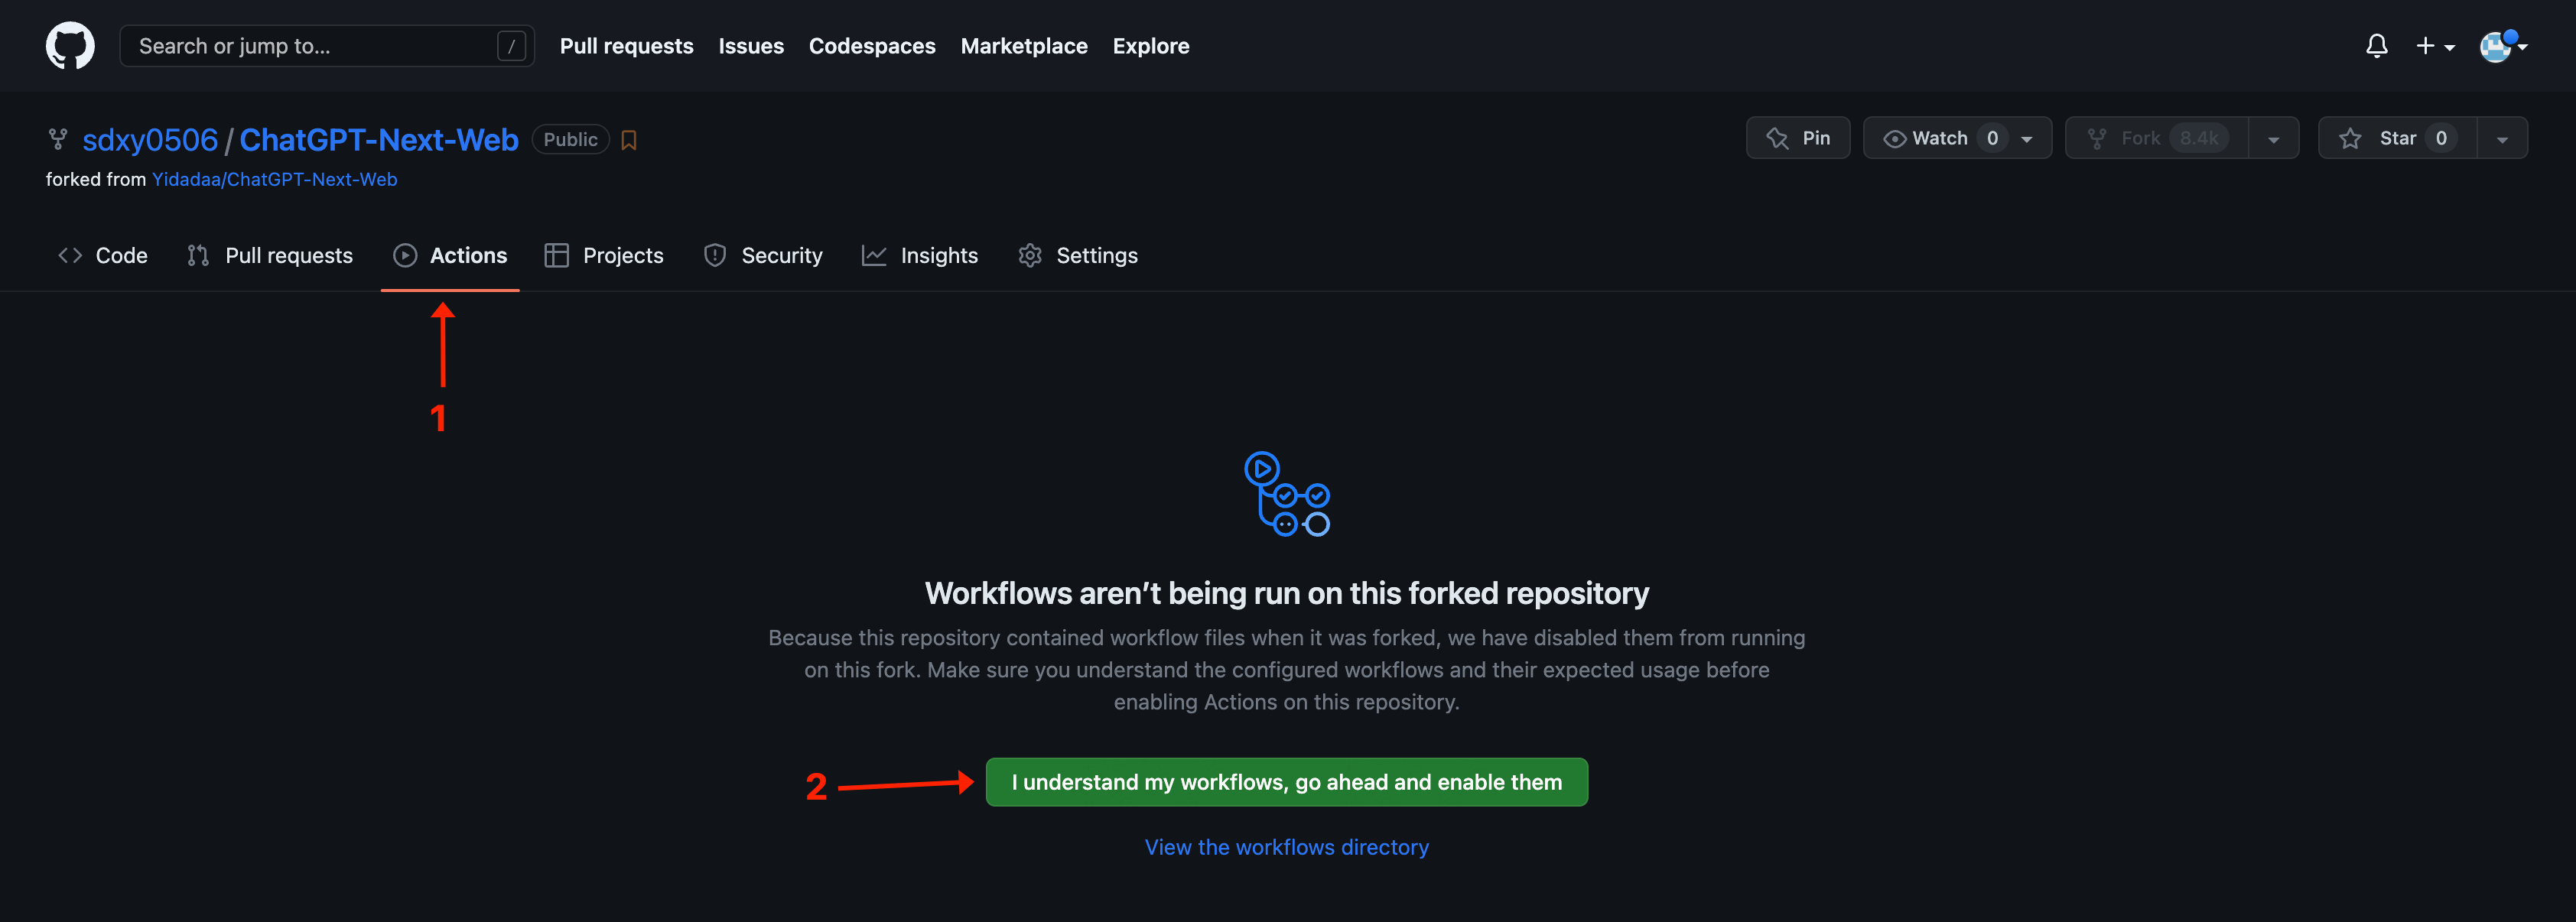Click the Settings gear icon

(x=1030, y=256)
